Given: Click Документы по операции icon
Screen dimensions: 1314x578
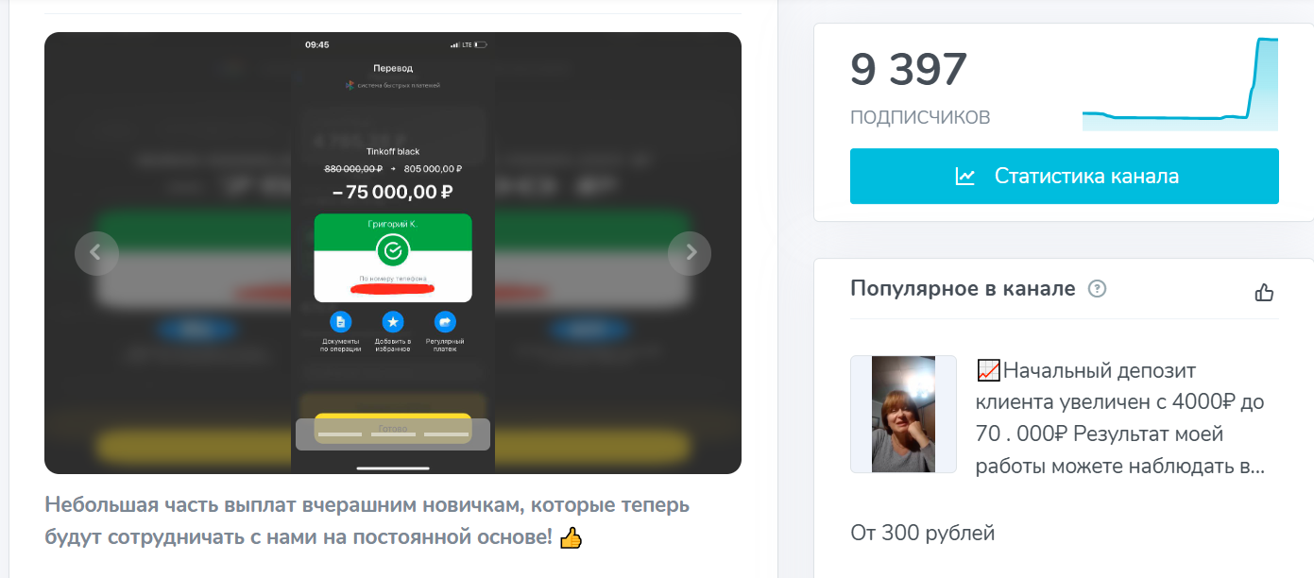Looking at the screenshot, I should [341, 321].
